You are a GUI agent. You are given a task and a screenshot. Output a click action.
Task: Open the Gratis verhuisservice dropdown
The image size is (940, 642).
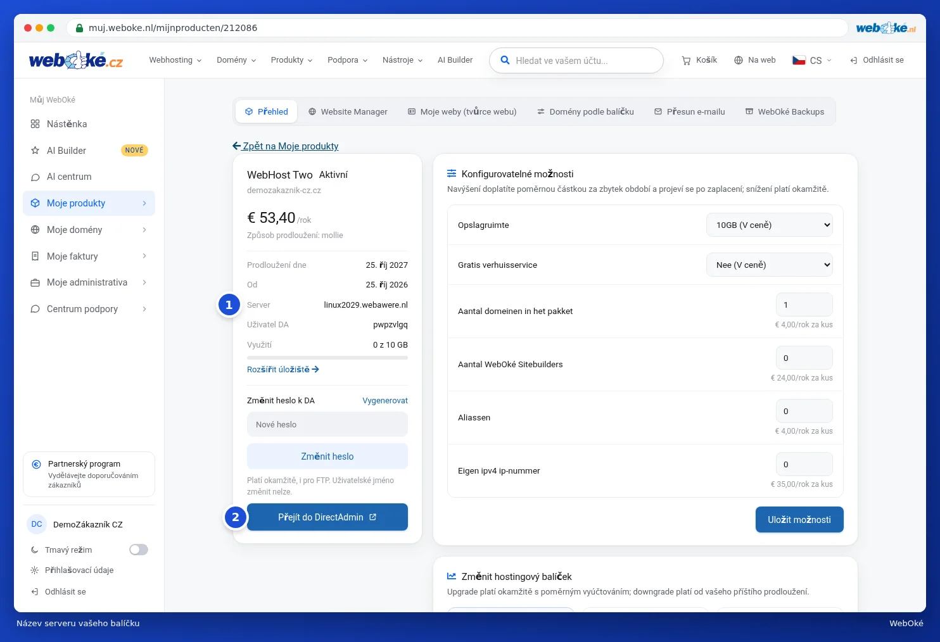[x=770, y=265]
